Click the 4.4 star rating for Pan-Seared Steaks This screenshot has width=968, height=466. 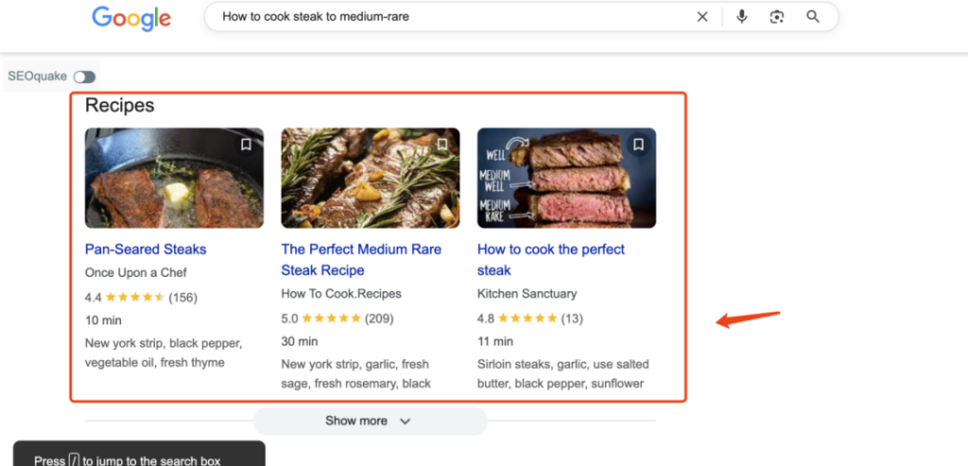[134, 298]
